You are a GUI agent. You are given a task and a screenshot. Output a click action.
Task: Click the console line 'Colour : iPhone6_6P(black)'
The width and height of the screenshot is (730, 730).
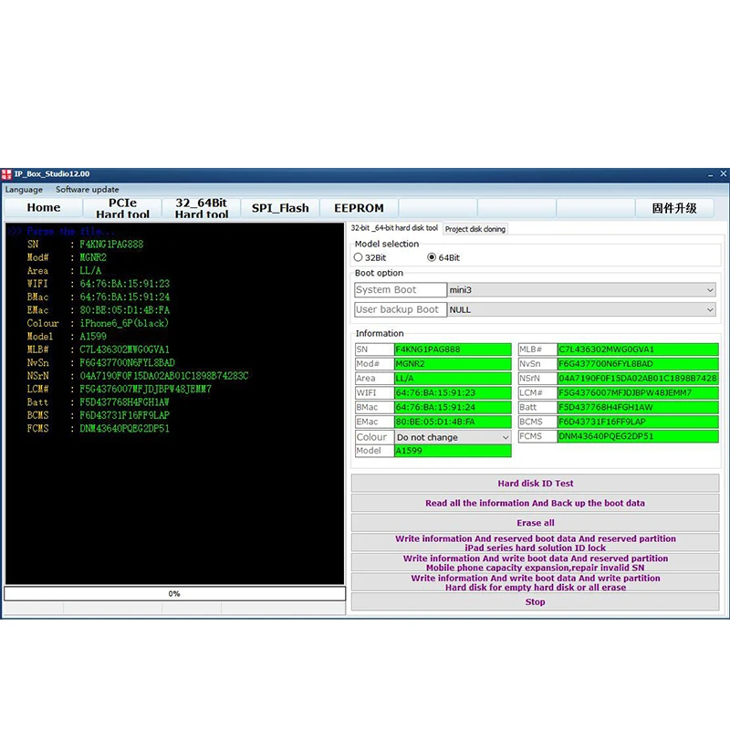[98, 323]
